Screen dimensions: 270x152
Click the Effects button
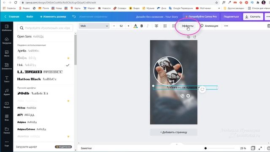click(187, 26)
